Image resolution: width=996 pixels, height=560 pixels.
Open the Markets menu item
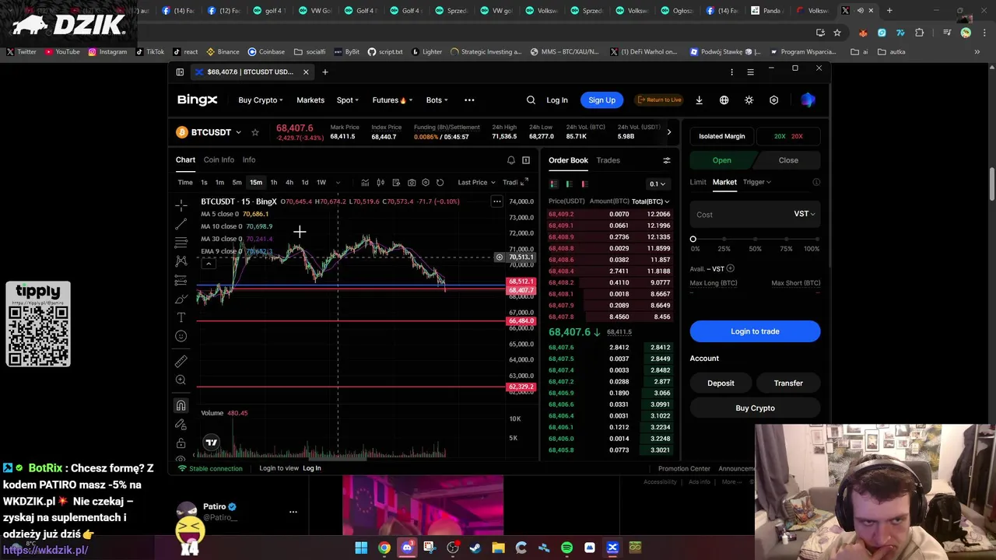[x=310, y=100]
